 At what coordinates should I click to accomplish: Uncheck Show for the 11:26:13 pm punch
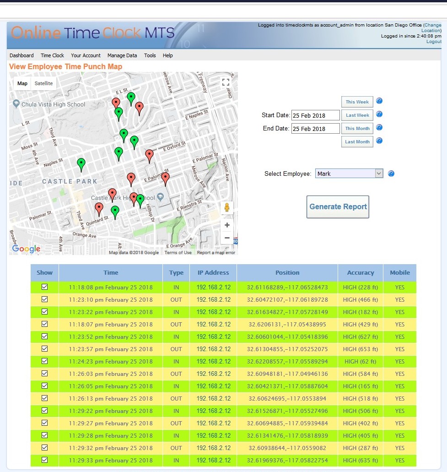tap(44, 398)
